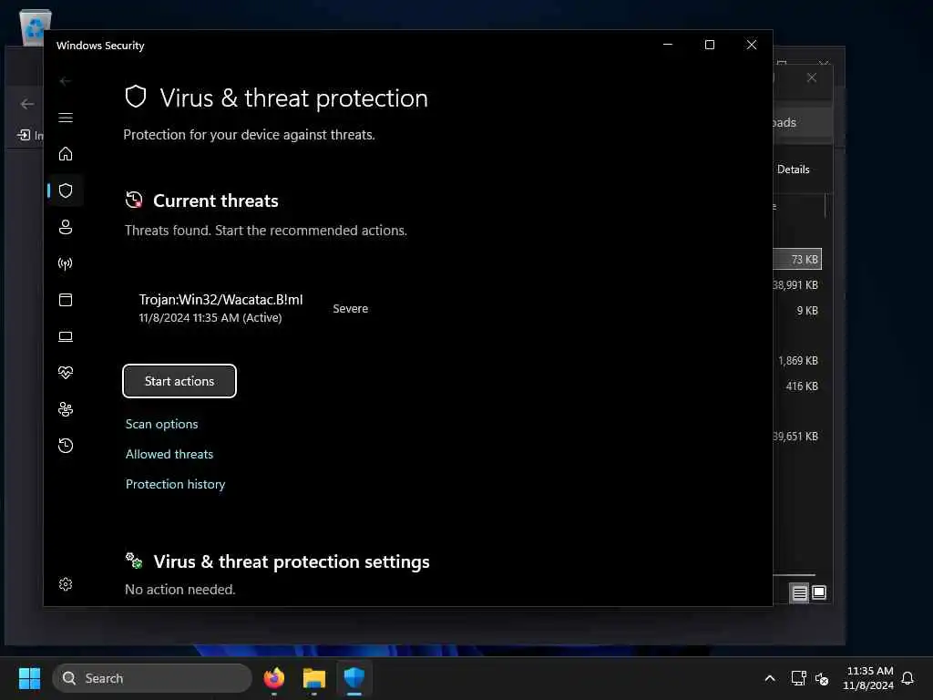Click the muted volume tray icon
The width and height of the screenshot is (933, 700).
[x=822, y=678]
